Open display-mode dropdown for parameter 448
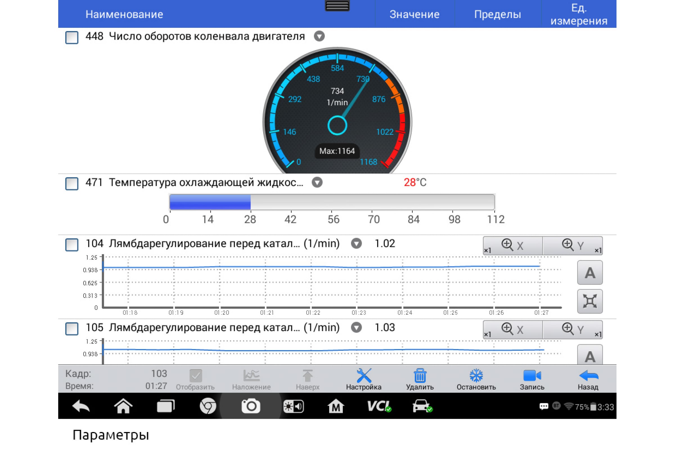This screenshot has width=675, height=450. click(319, 36)
